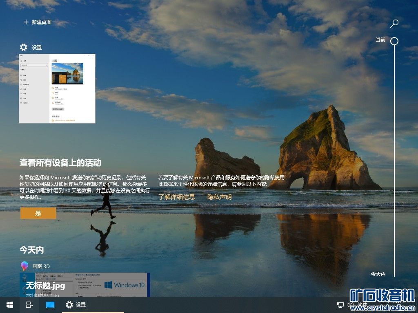This screenshot has height=313, width=418.
Task: Open the network icon in system tray
Action: 340,304
